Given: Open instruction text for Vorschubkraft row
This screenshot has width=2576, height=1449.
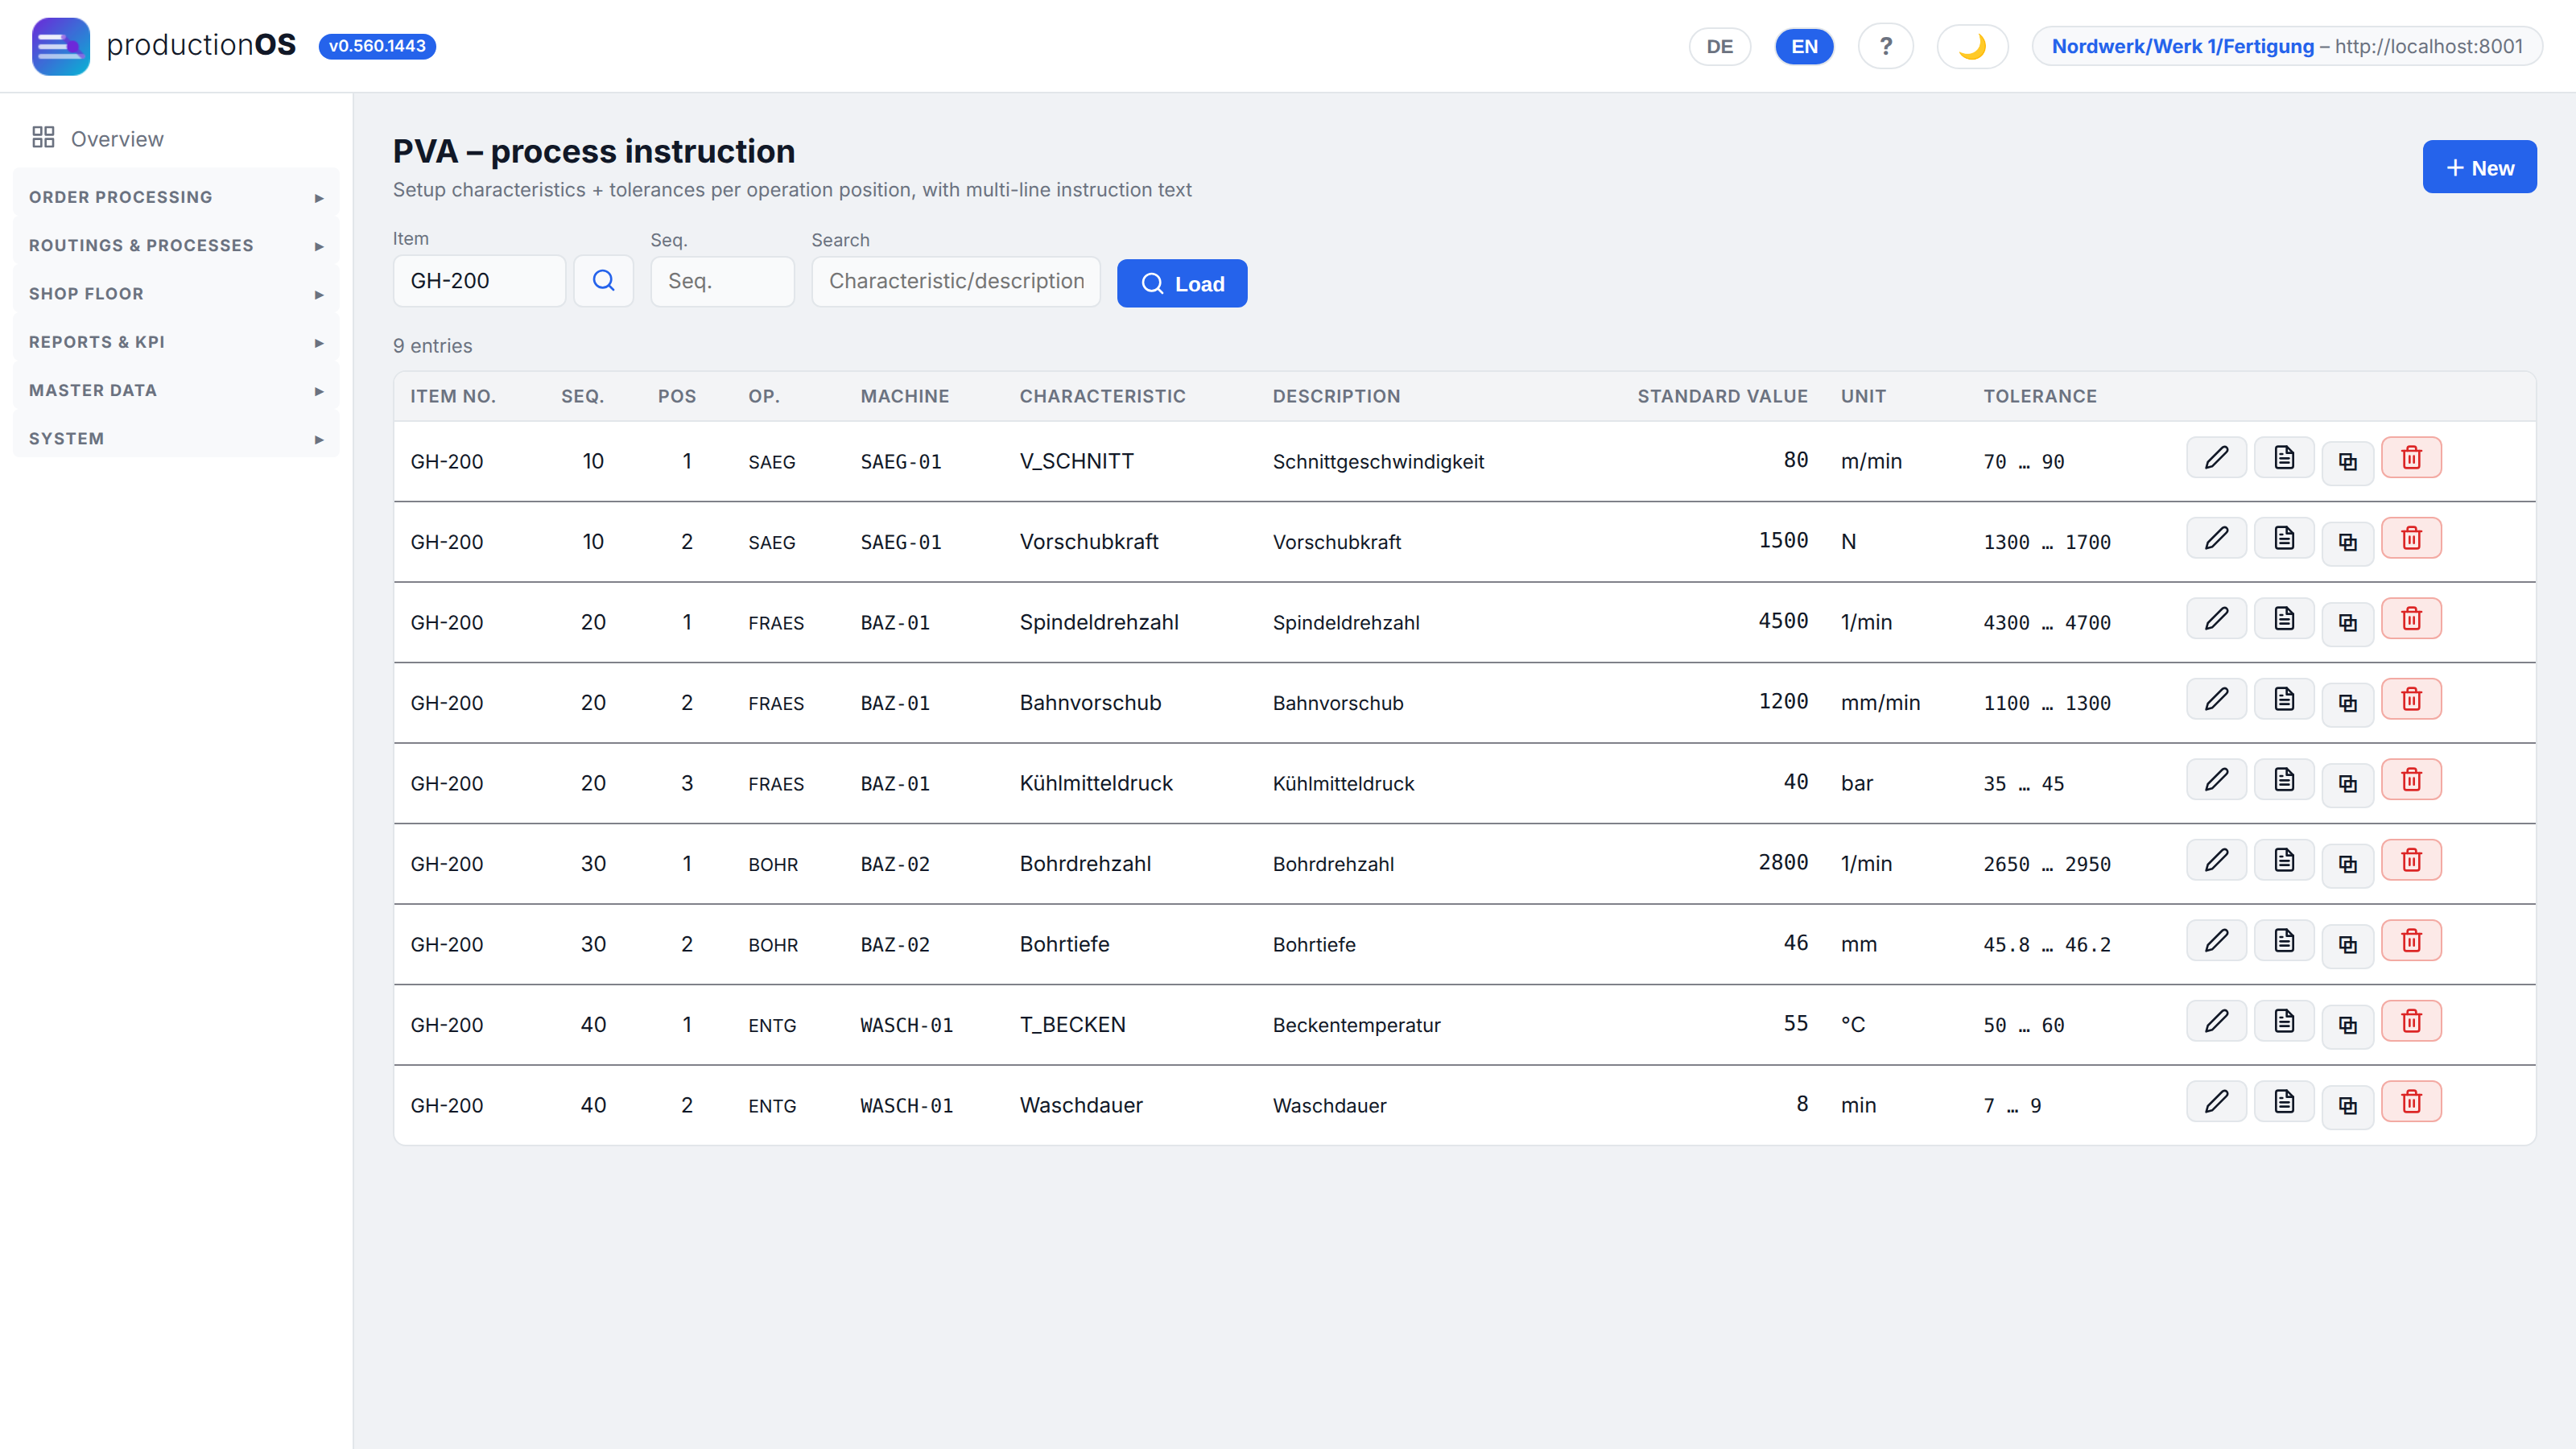Looking at the screenshot, I should pyautogui.click(x=2284, y=539).
